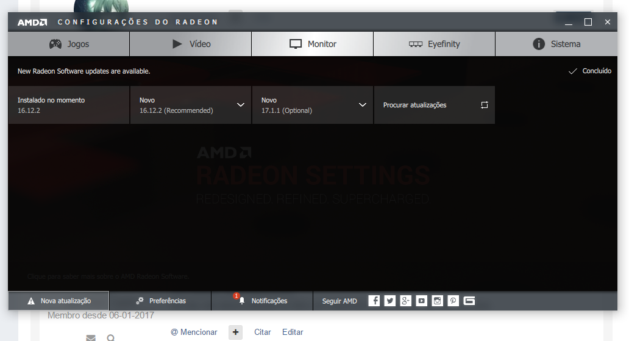Click the notification bell icon

pyautogui.click(x=241, y=301)
